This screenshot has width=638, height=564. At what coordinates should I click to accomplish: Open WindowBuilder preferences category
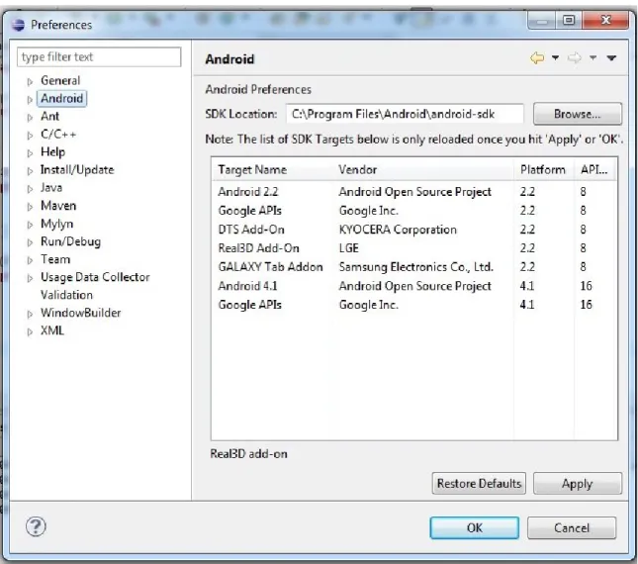pyautogui.click(x=80, y=313)
